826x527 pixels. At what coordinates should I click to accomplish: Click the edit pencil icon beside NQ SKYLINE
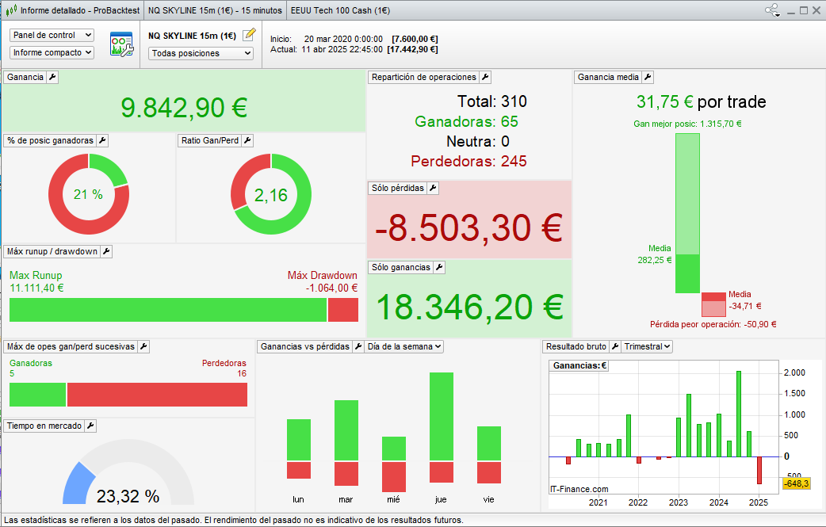tap(250, 34)
